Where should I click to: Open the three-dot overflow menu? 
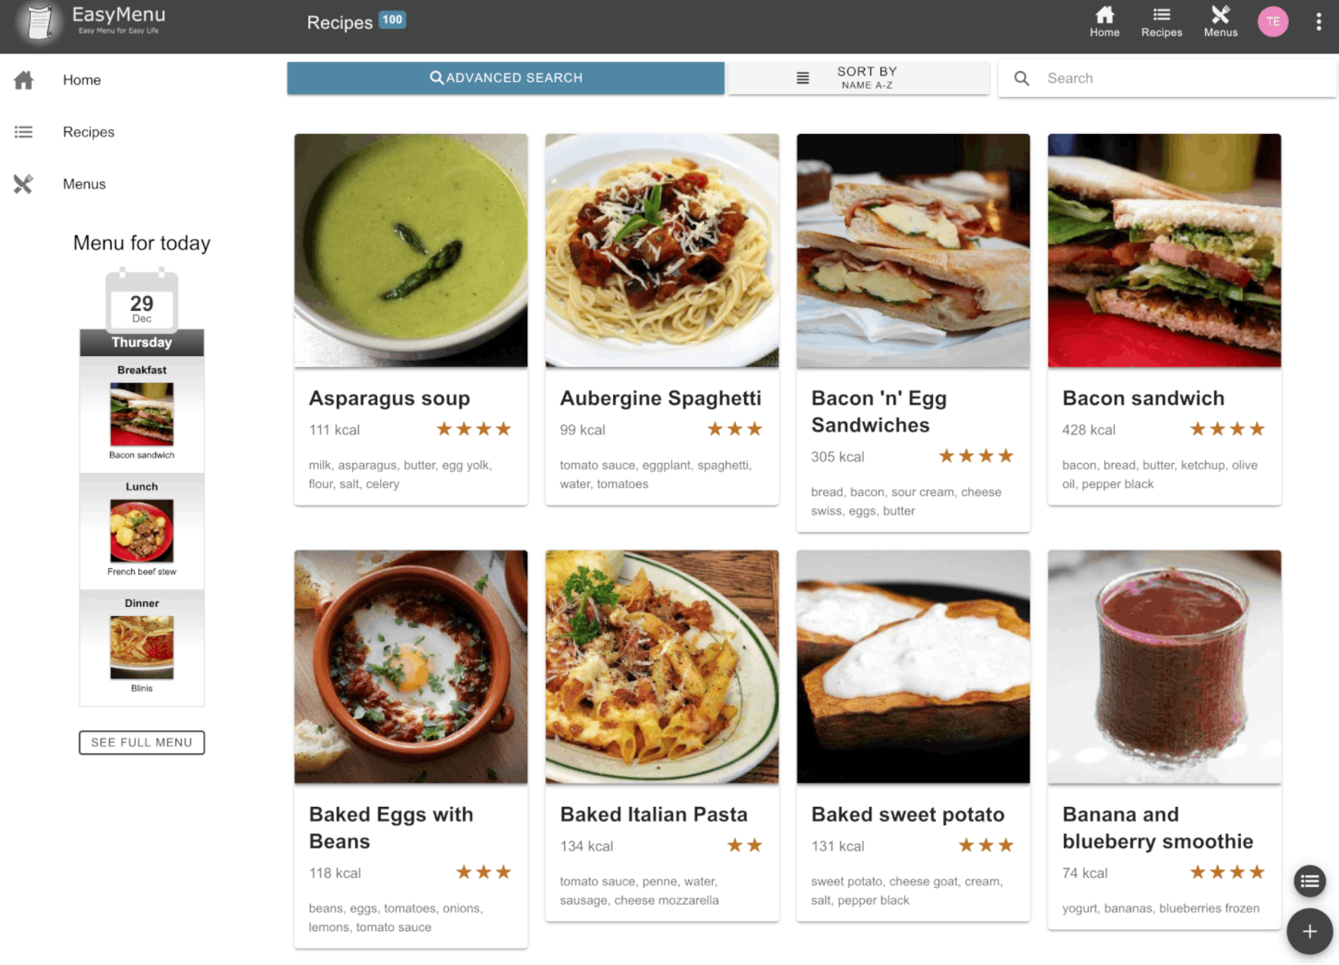coord(1318,22)
